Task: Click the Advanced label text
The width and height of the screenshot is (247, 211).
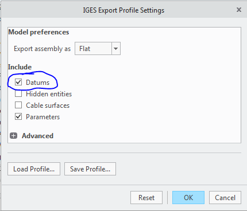Action: (37, 136)
